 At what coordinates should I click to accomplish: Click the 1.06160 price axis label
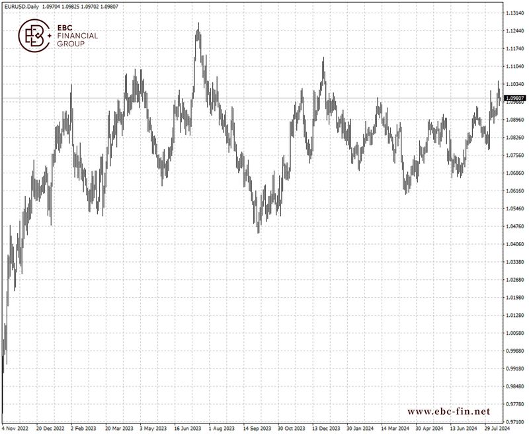(x=515, y=191)
